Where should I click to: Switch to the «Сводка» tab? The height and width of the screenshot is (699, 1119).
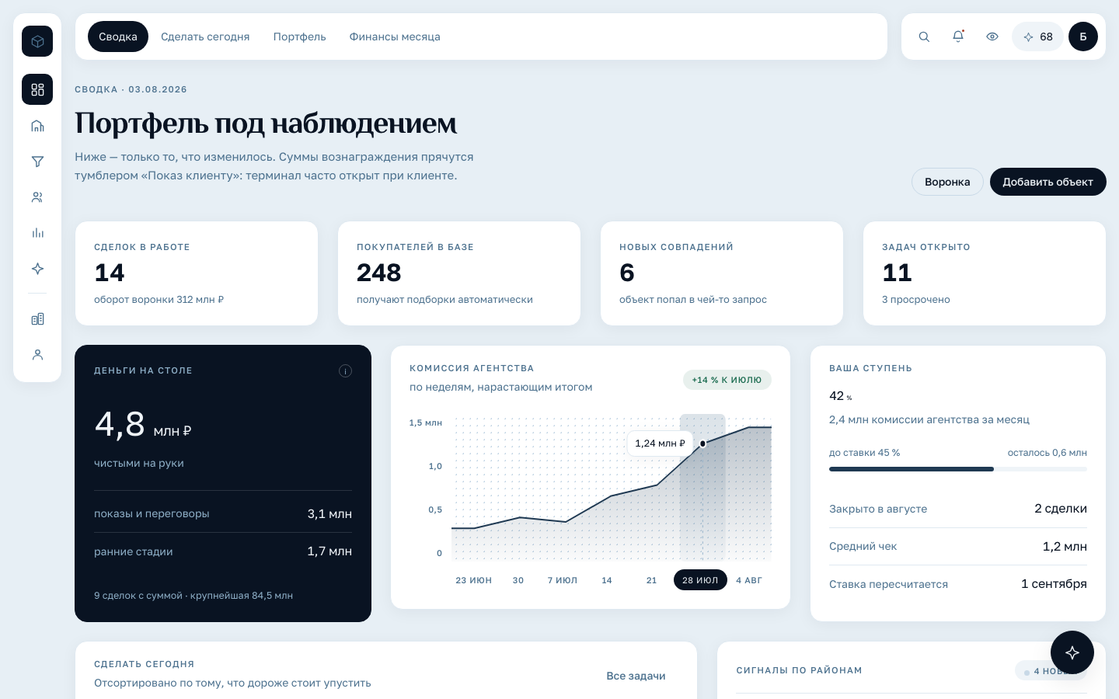point(118,37)
